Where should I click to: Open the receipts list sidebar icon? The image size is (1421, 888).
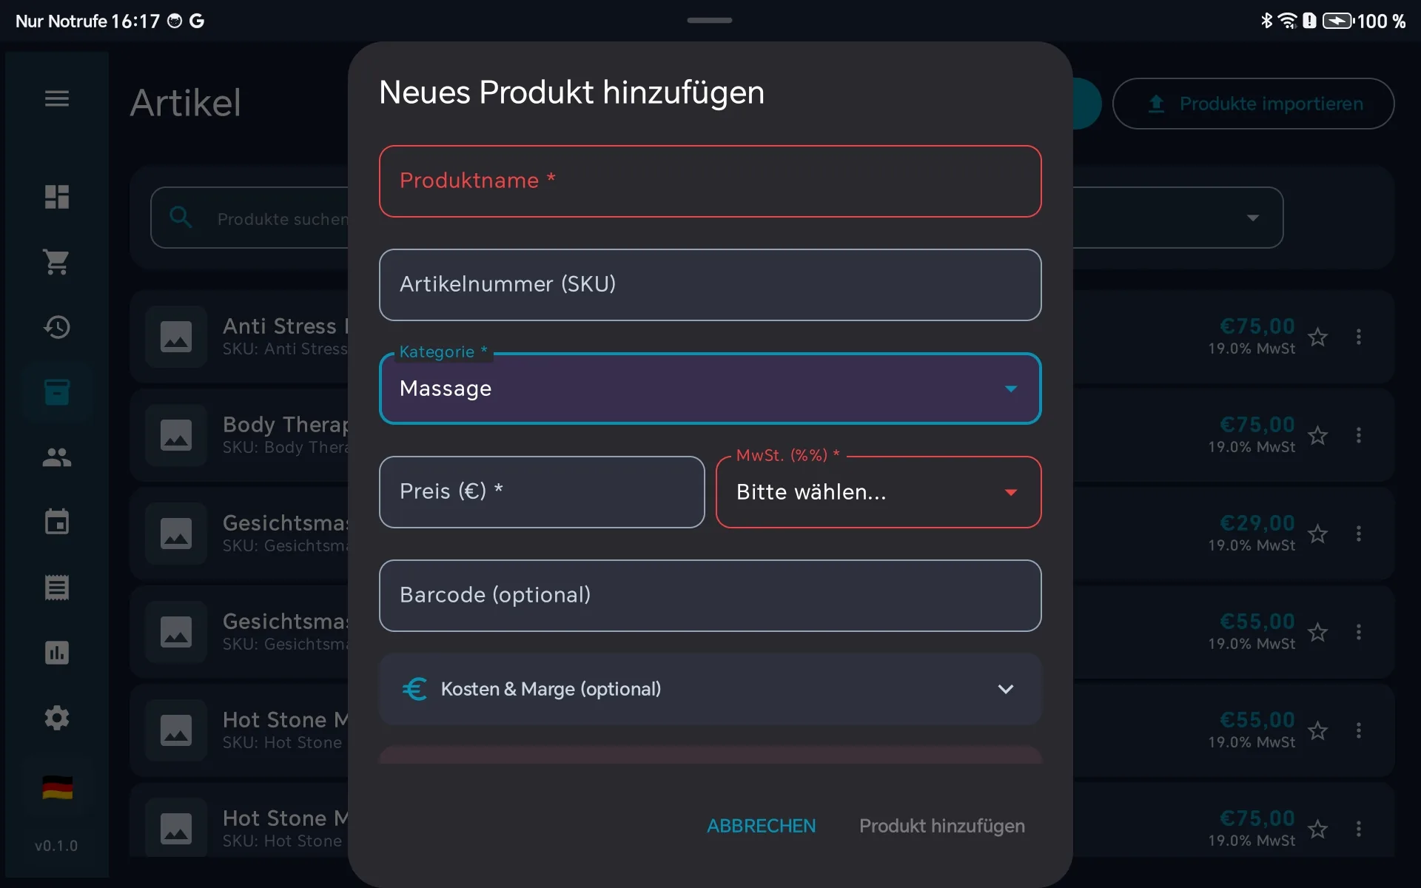57,588
